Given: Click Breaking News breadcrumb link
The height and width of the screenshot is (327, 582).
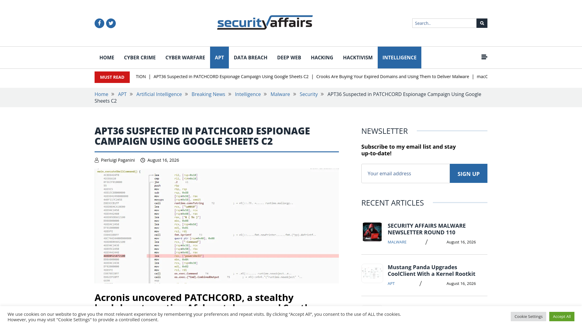Looking at the screenshot, I should click(208, 94).
